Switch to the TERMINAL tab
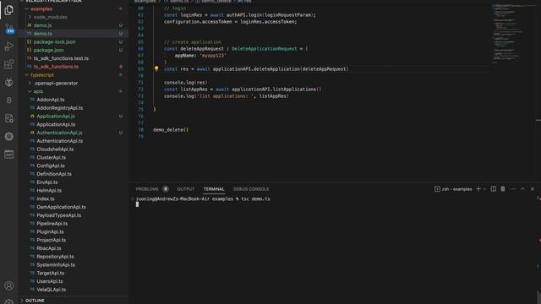Image resolution: width=541 pixels, height=304 pixels. 214,189
